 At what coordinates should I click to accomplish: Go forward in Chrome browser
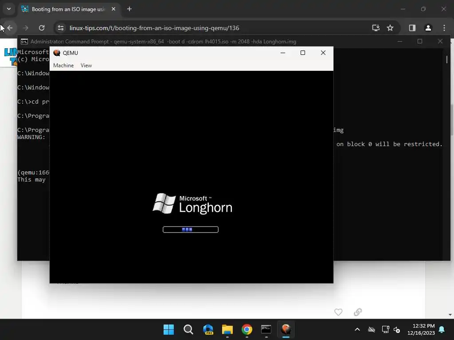25,28
